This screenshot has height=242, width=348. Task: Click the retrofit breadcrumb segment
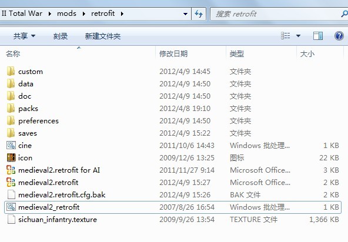[103, 14]
